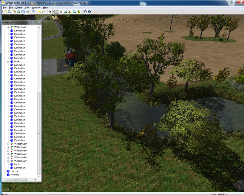Open the View menu

coord(27,7)
